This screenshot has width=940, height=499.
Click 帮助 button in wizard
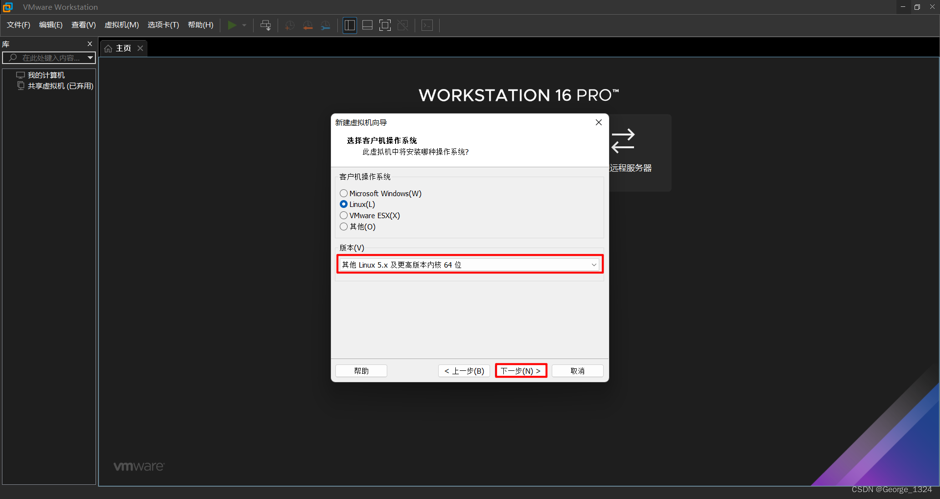[x=361, y=371]
